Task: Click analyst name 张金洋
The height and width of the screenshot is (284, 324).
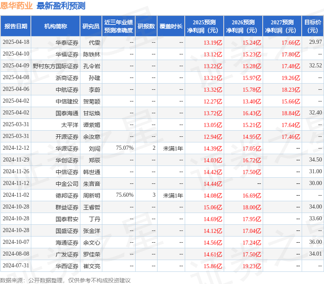Action: coord(92,231)
